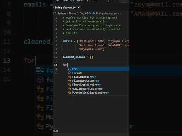Click the class icon beside PythonFinalizationError
Viewport: 182px width, 136px height.
tap(69, 93)
